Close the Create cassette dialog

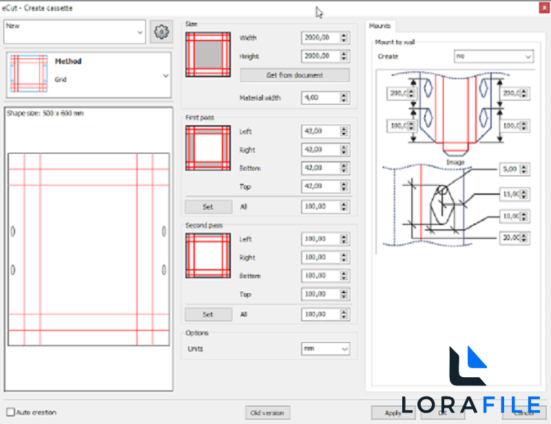(545, 8)
